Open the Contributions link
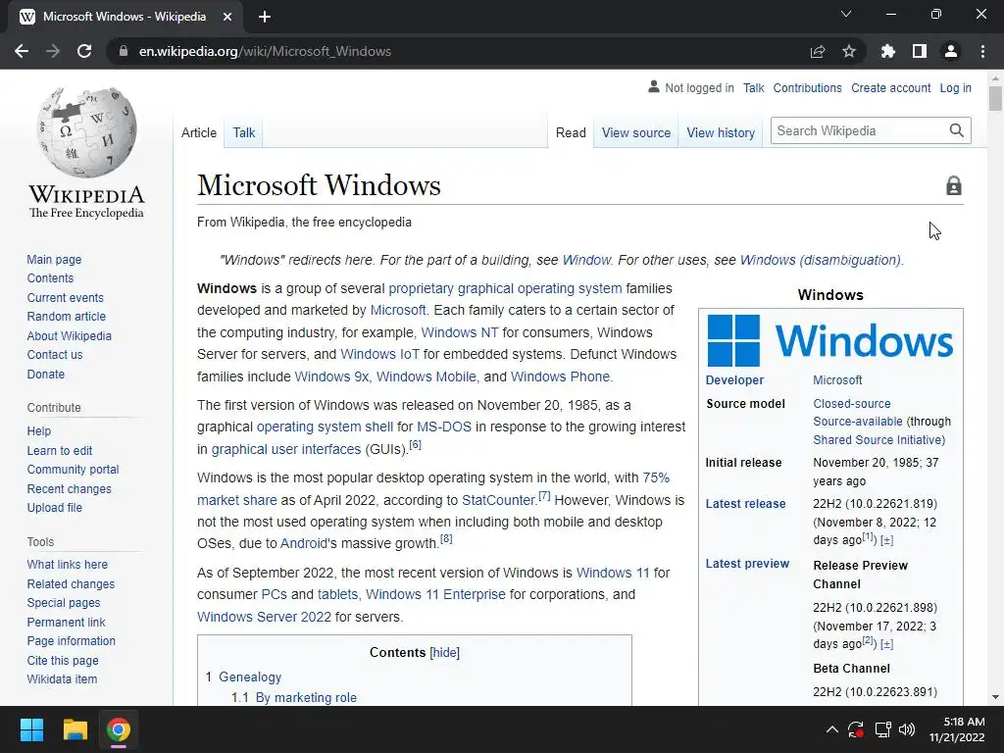1004x753 pixels. click(x=807, y=87)
